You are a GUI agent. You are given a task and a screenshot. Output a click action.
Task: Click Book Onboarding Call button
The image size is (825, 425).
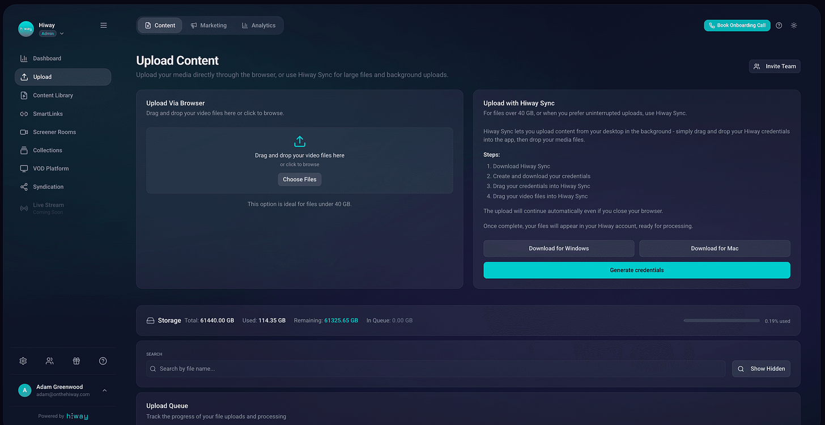click(x=737, y=25)
